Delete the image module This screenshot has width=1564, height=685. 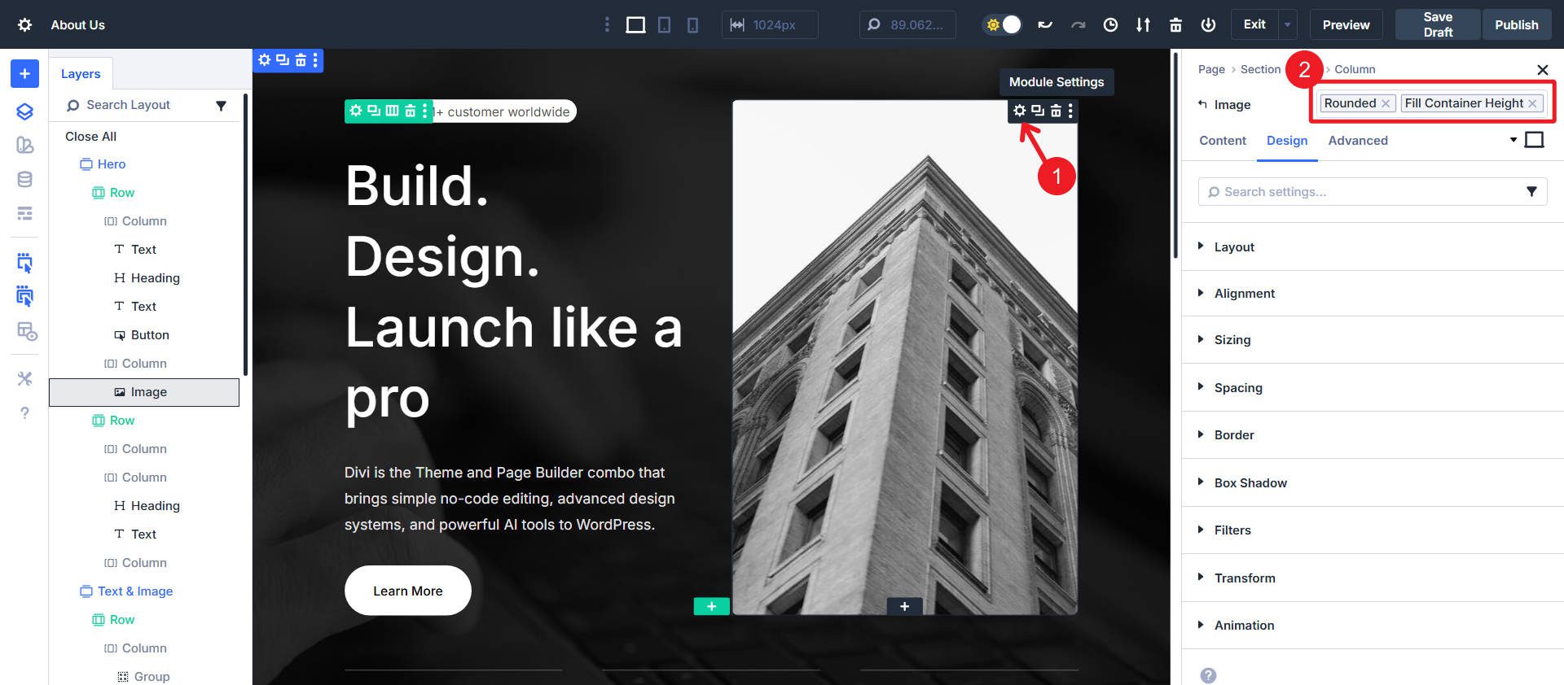click(x=1056, y=111)
